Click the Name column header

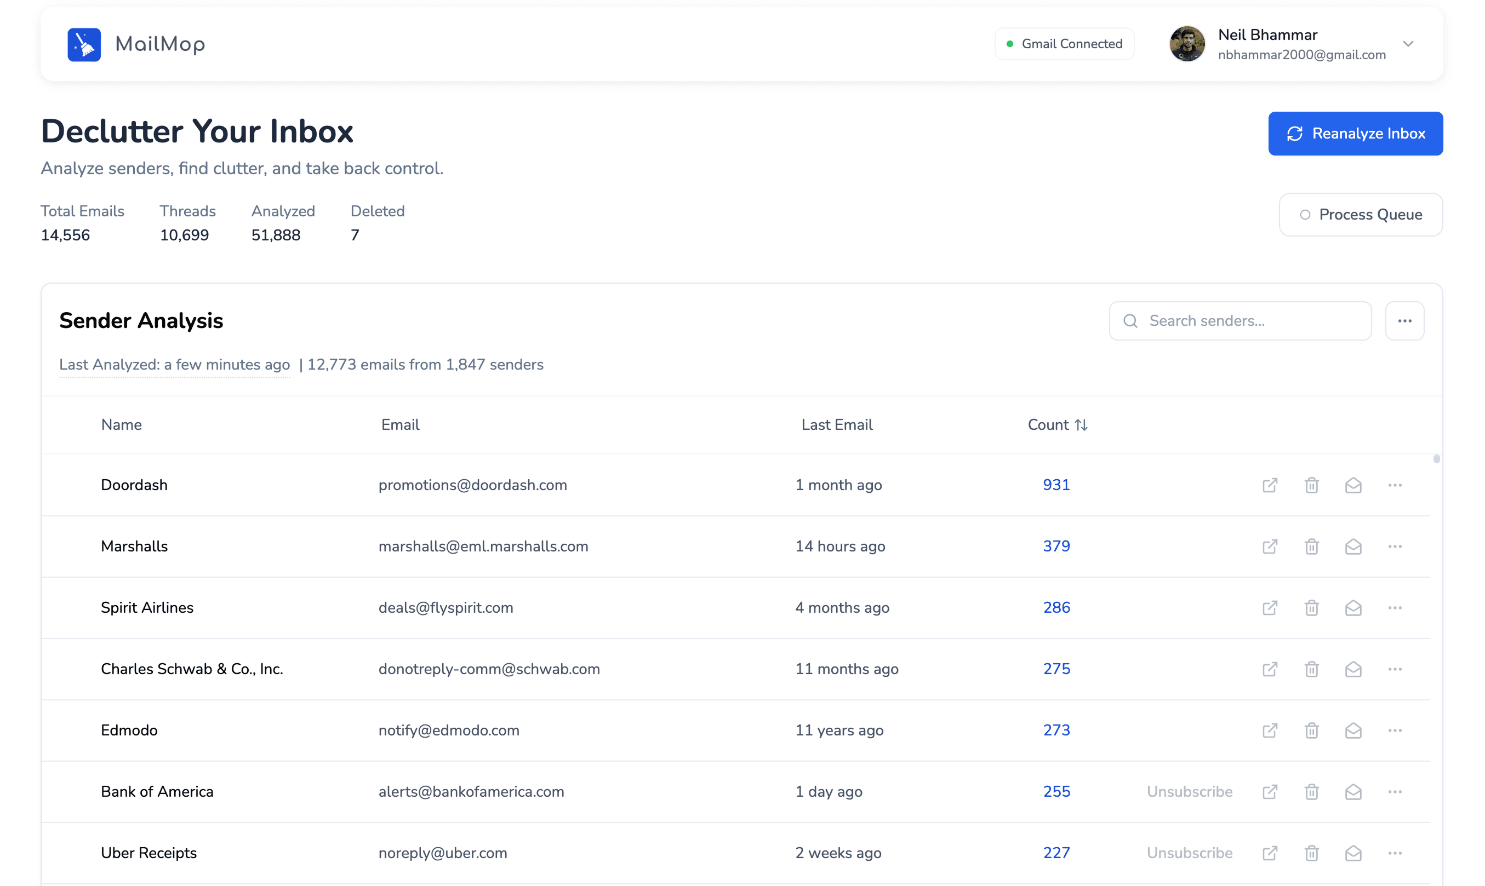[x=121, y=424]
